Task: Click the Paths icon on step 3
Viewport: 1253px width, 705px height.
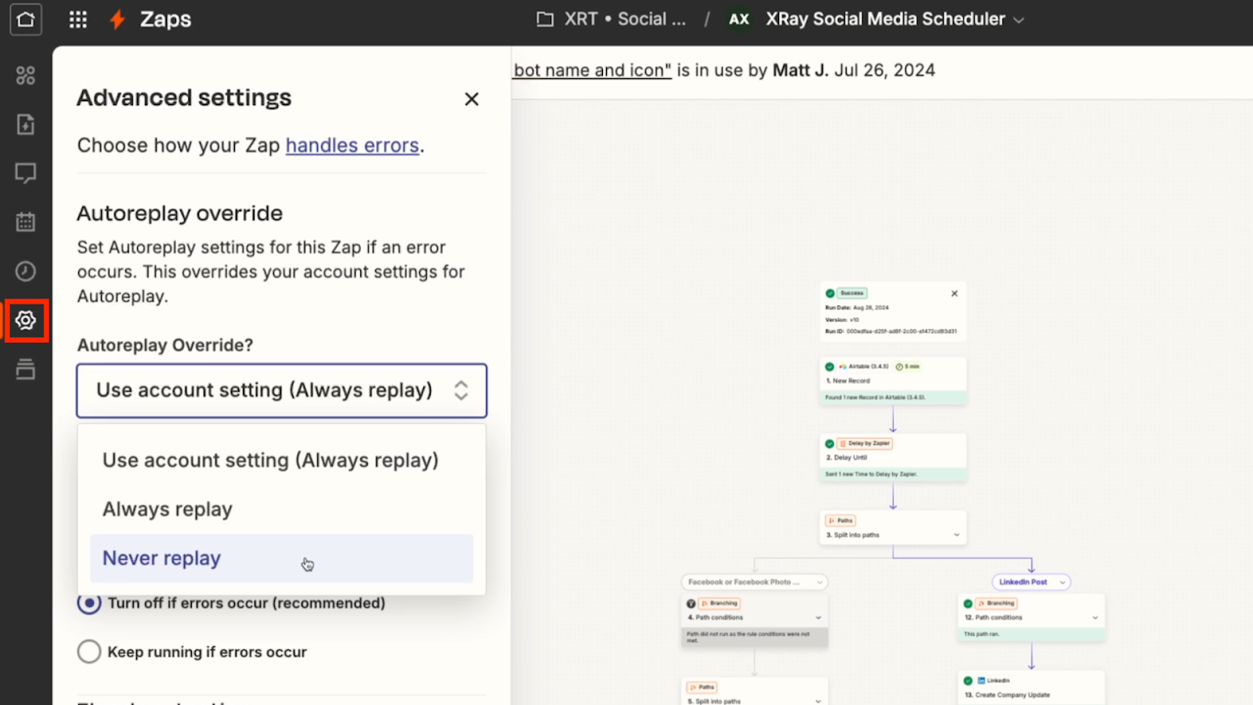Action: coord(831,520)
